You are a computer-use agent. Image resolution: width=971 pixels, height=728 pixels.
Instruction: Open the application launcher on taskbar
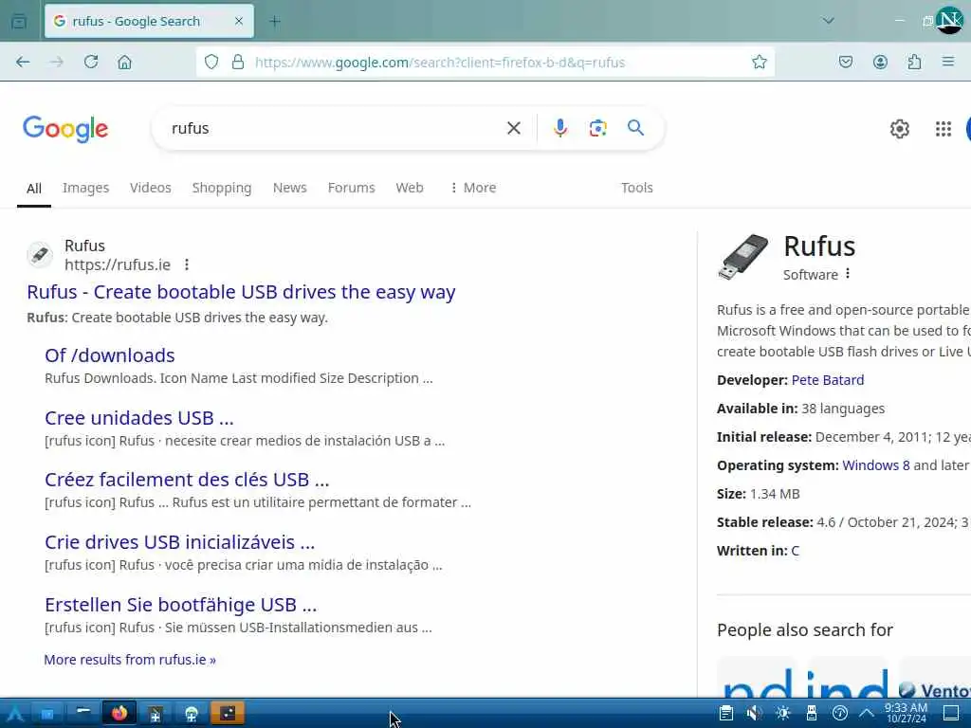(x=15, y=714)
